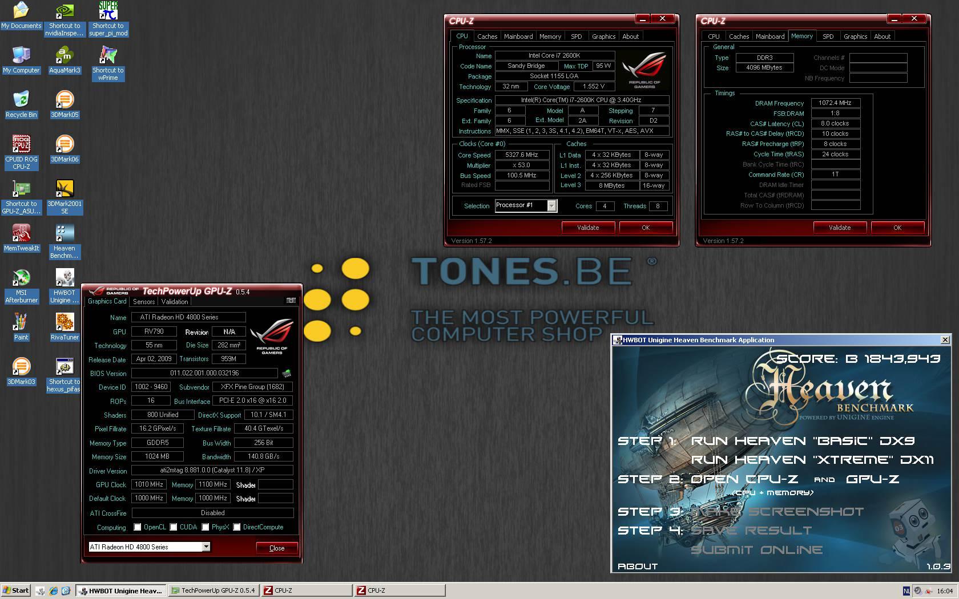This screenshot has width=959, height=599.
Task: Run Heaven "Xtreme" DX11 step
Action: click(812, 460)
